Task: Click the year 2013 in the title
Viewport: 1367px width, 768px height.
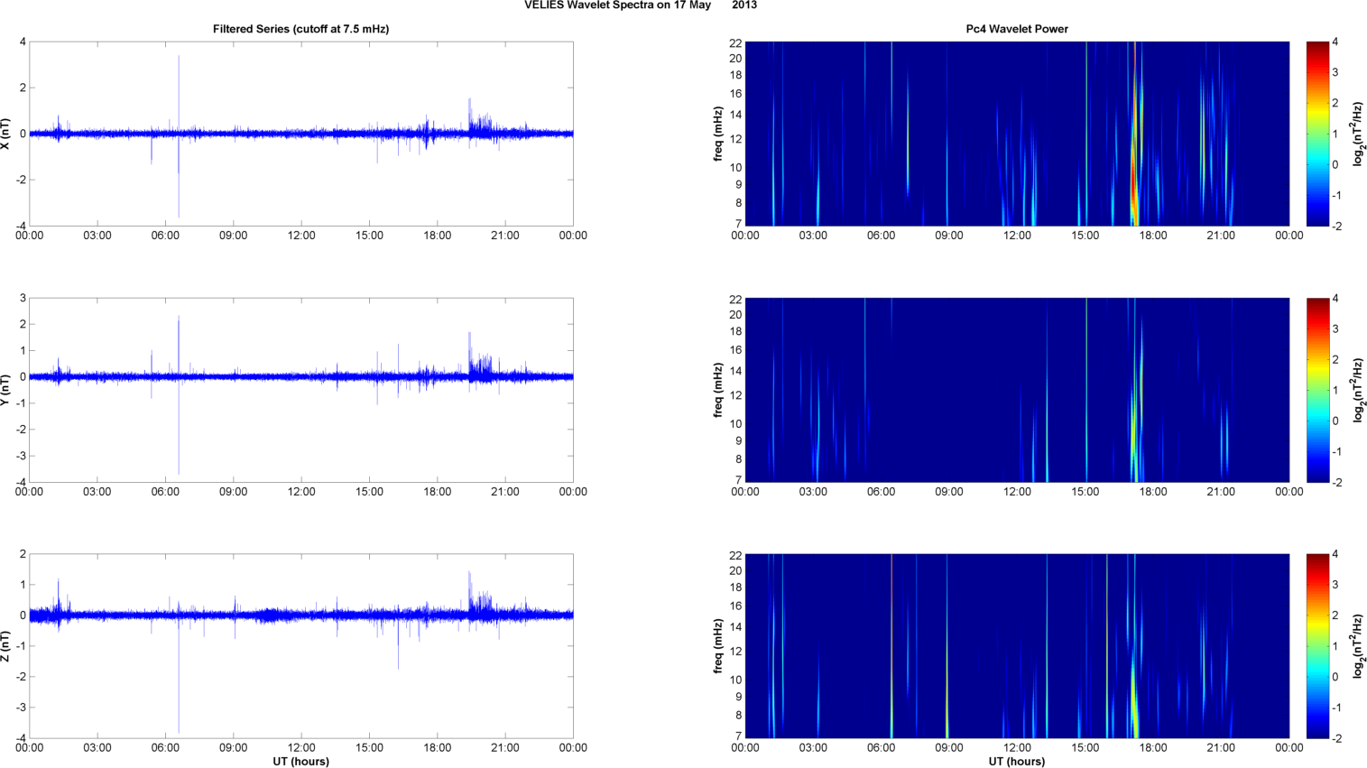Action: (x=744, y=5)
